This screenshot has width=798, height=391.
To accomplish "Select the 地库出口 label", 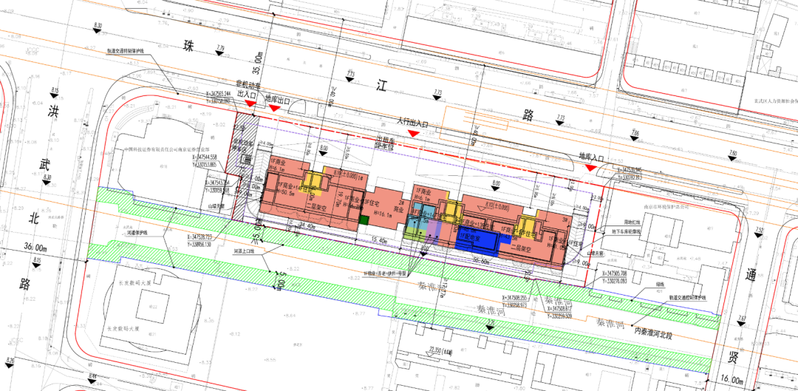I will coord(277,100).
